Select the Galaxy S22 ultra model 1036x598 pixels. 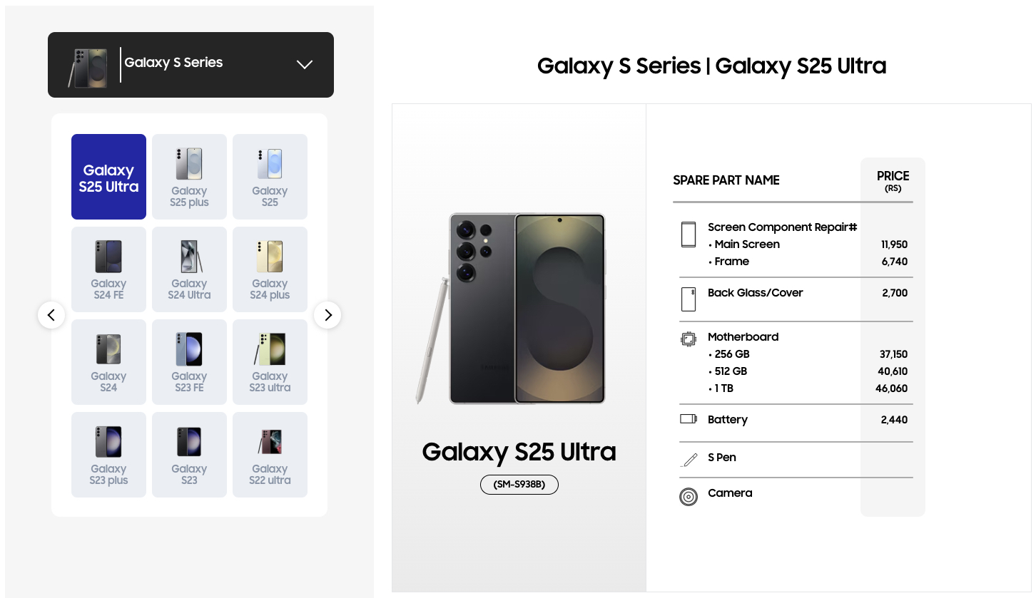click(x=270, y=455)
